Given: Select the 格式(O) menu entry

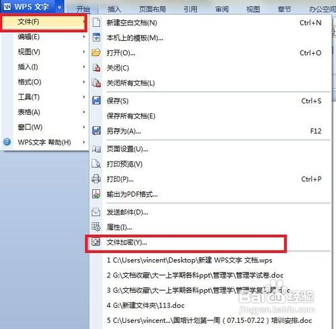Looking at the screenshot, I should (x=45, y=82).
